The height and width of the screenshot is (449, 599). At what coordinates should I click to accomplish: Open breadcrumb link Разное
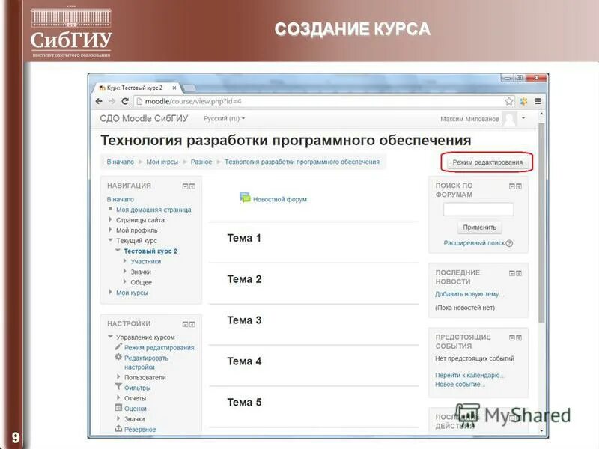tap(201, 162)
